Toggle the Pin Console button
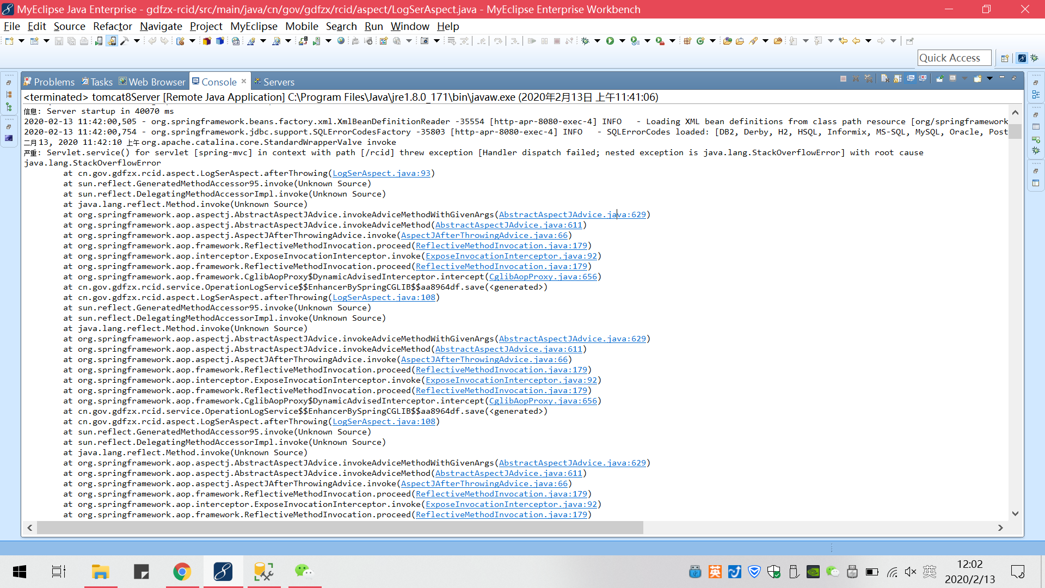The height and width of the screenshot is (588, 1045). click(x=940, y=79)
